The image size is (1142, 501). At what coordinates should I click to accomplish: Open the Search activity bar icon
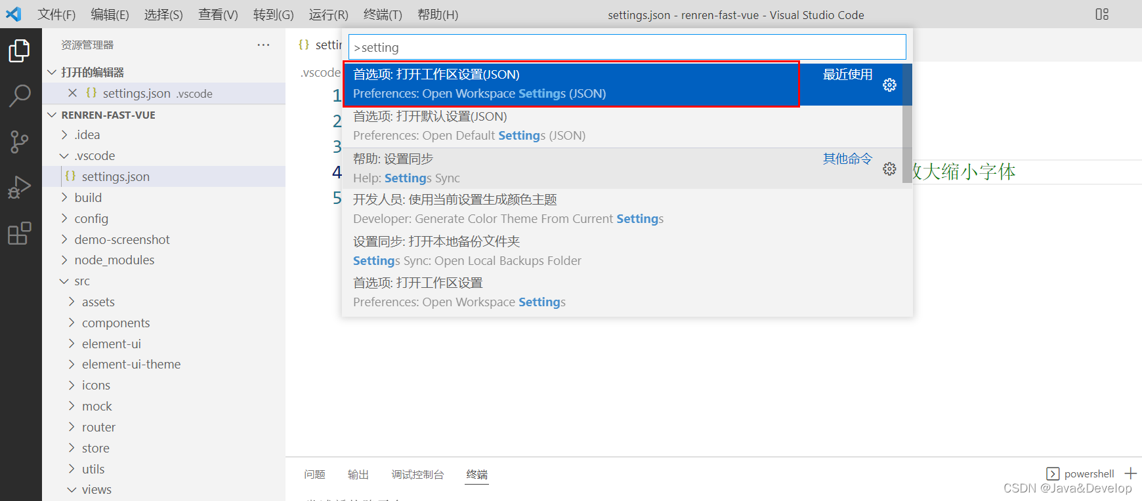[x=20, y=96]
